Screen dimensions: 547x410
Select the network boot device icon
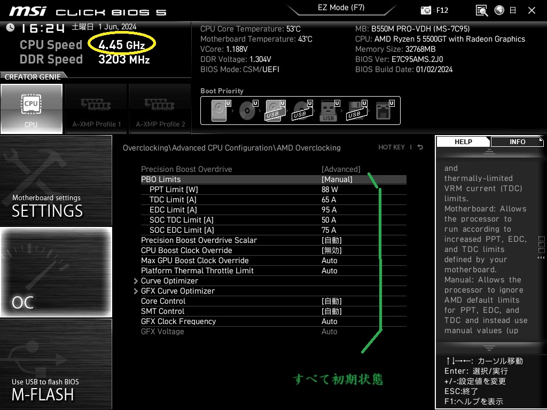tap(385, 111)
